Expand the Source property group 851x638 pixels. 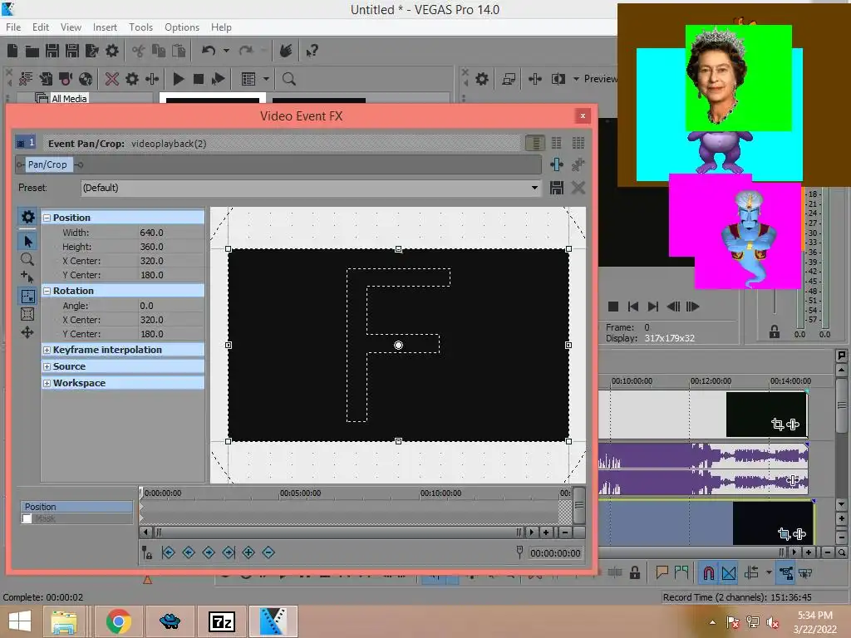coord(47,366)
